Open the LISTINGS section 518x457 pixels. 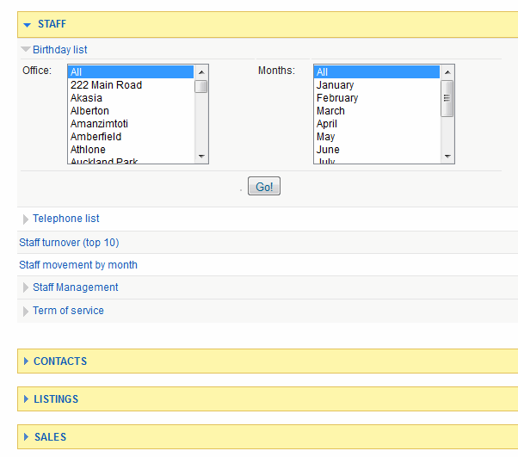55,399
